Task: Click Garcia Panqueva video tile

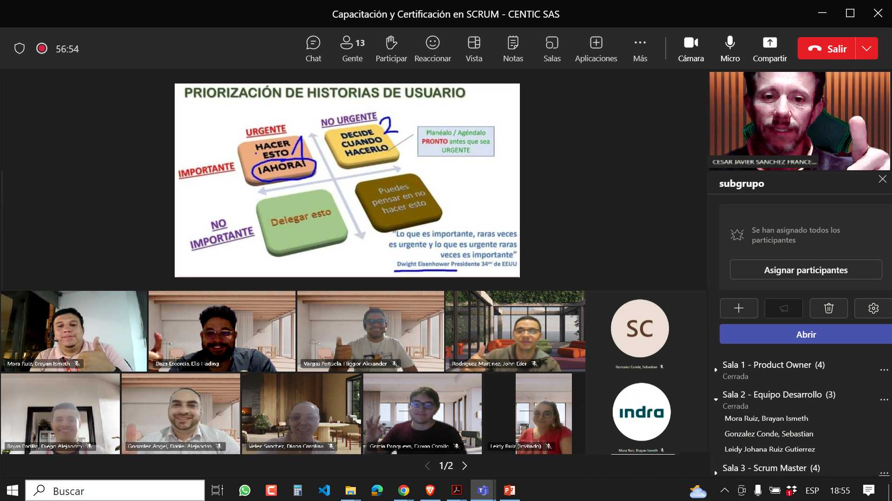Action: pyautogui.click(x=422, y=413)
